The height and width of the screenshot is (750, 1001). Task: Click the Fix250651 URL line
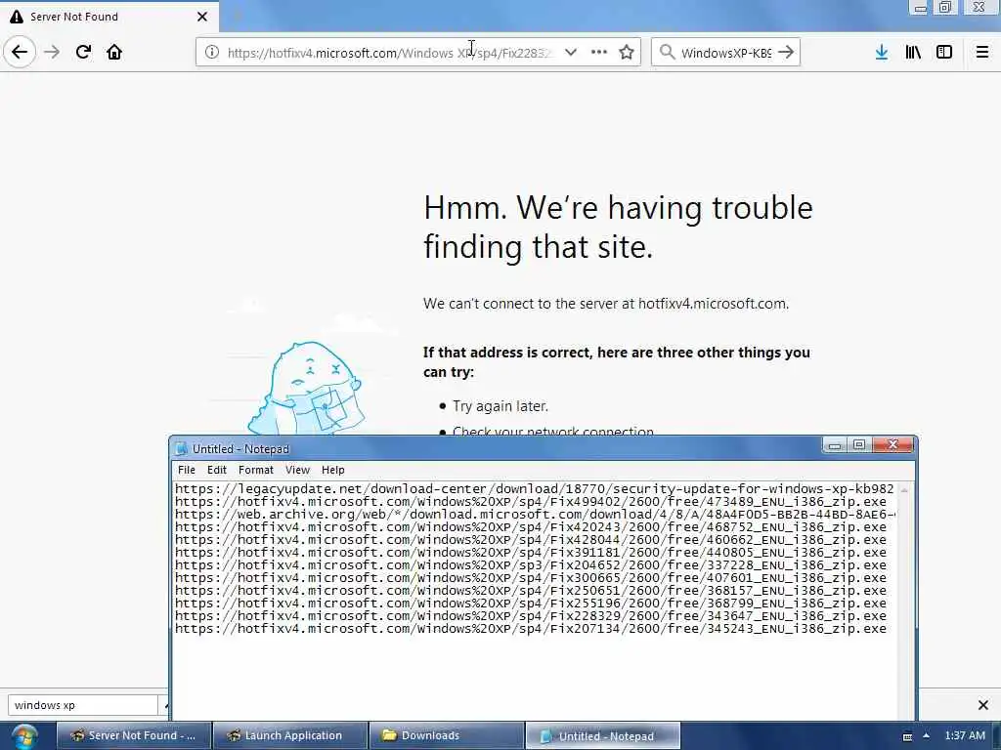pos(531,591)
